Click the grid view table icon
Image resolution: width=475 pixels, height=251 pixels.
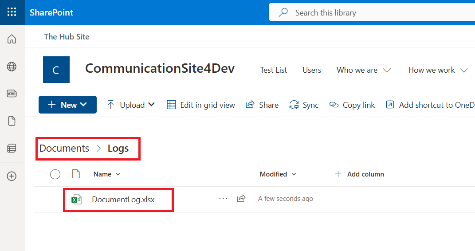point(172,105)
